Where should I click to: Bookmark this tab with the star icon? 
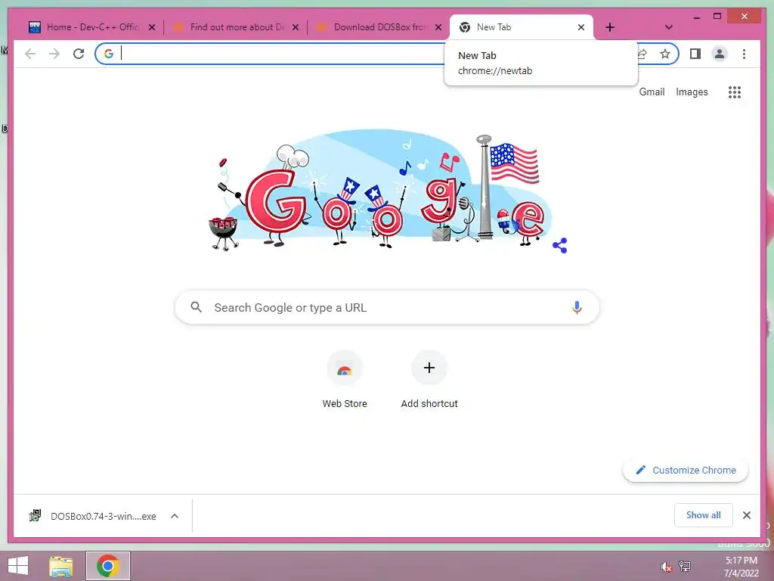pyautogui.click(x=665, y=54)
